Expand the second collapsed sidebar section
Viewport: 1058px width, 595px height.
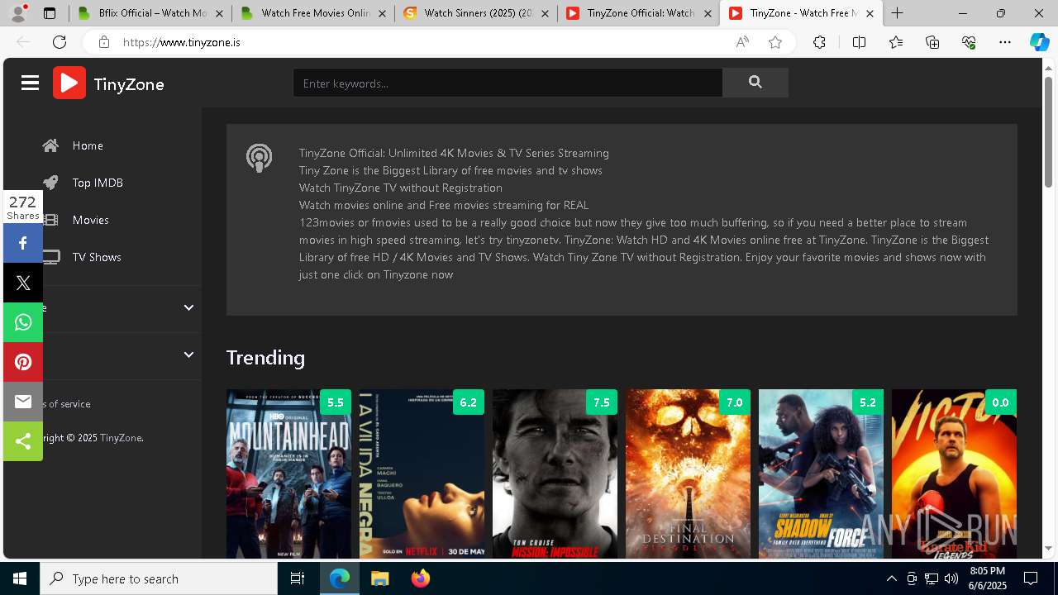coord(188,355)
